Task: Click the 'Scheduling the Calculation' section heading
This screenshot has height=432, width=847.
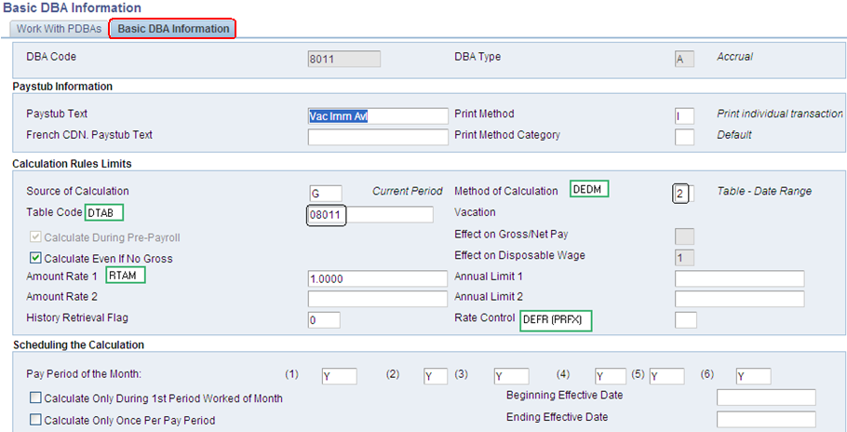Action: click(78, 344)
